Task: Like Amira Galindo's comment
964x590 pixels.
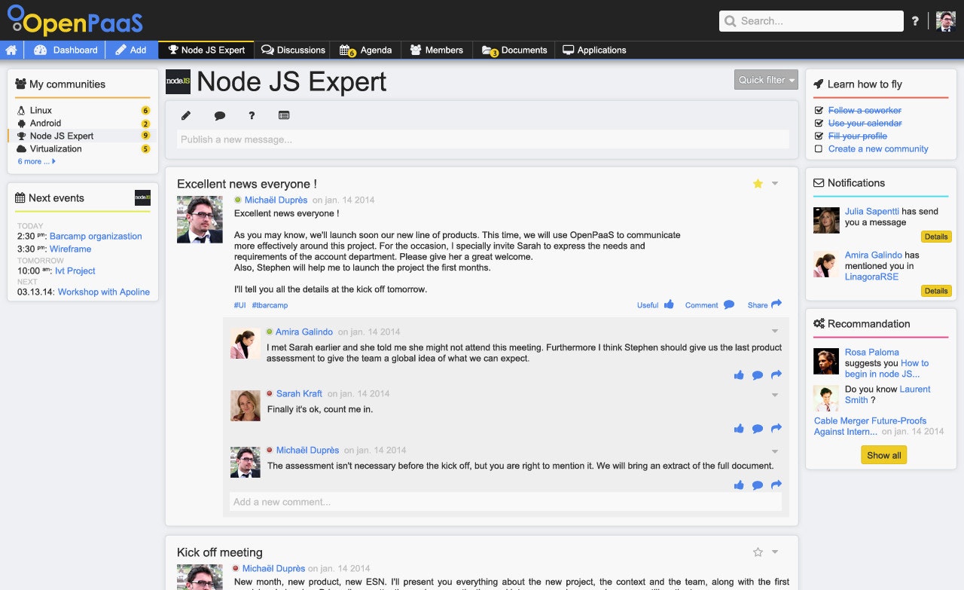Action: (x=739, y=375)
